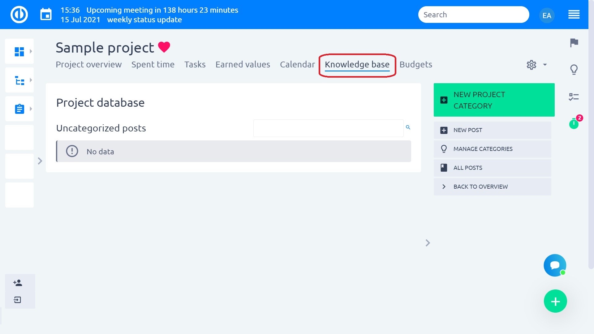Open the chat bubble icon
594x334 pixels.
[555, 265]
